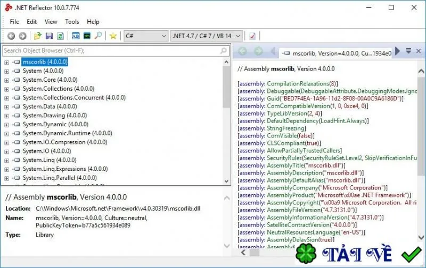Select System.Drawing (4.0.0.0) in the tree

[55, 115]
